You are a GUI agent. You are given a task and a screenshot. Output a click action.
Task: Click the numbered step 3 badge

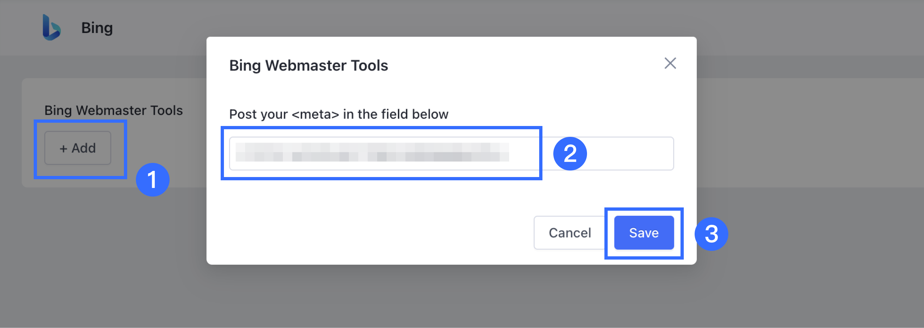pos(711,234)
